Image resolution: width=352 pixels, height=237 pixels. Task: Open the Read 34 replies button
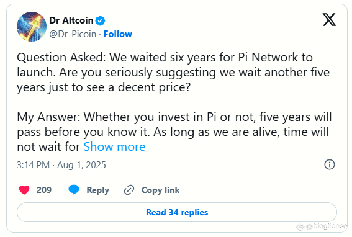(x=177, y=212)
